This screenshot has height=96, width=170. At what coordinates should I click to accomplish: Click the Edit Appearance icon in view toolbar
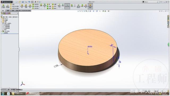coord(103,11)
